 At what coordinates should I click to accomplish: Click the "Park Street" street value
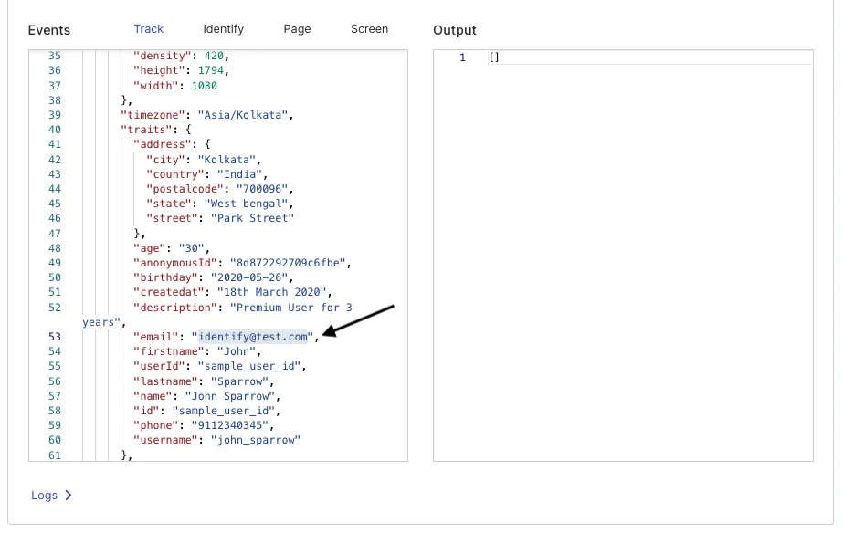tap(252, 218)
